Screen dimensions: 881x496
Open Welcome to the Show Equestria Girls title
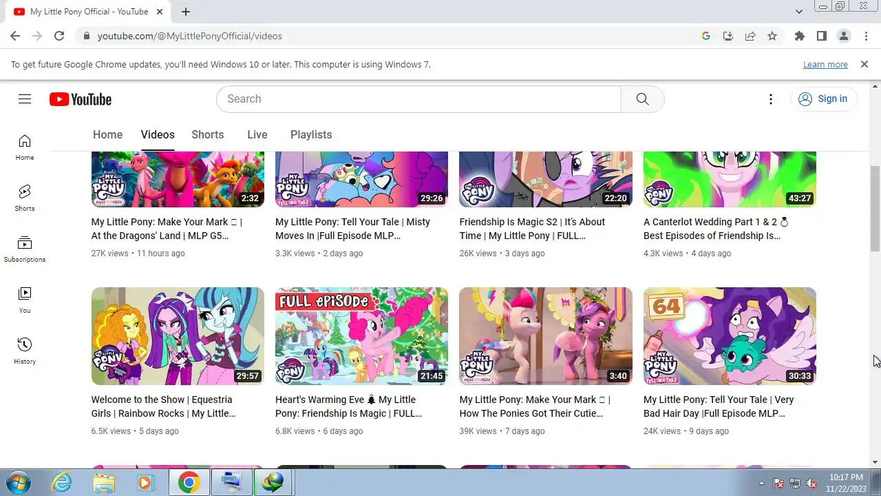163,406
